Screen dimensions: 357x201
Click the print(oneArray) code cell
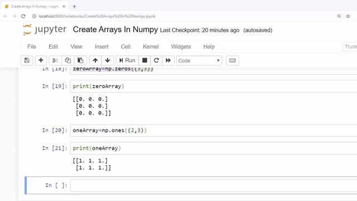pyautogui.click(x=214, y=148)
